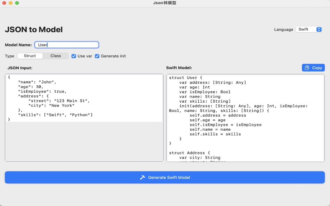Screen dimensions: 330x206
Task: Place cursor in the JSON Input text area
Action: tap(83, 139)
